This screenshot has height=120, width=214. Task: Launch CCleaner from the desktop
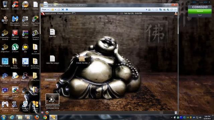click(x=15, y=5)
